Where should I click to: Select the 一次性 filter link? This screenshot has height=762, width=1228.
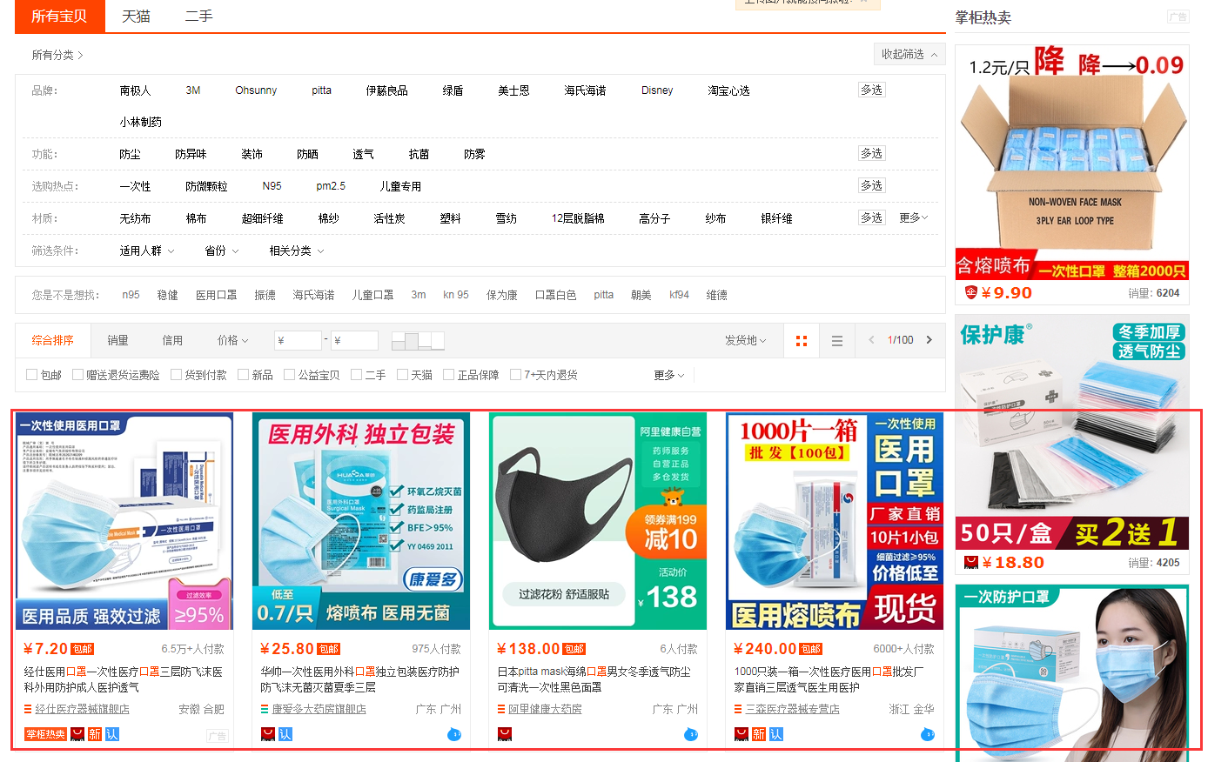pyautogui.click(x=135, y=186)
